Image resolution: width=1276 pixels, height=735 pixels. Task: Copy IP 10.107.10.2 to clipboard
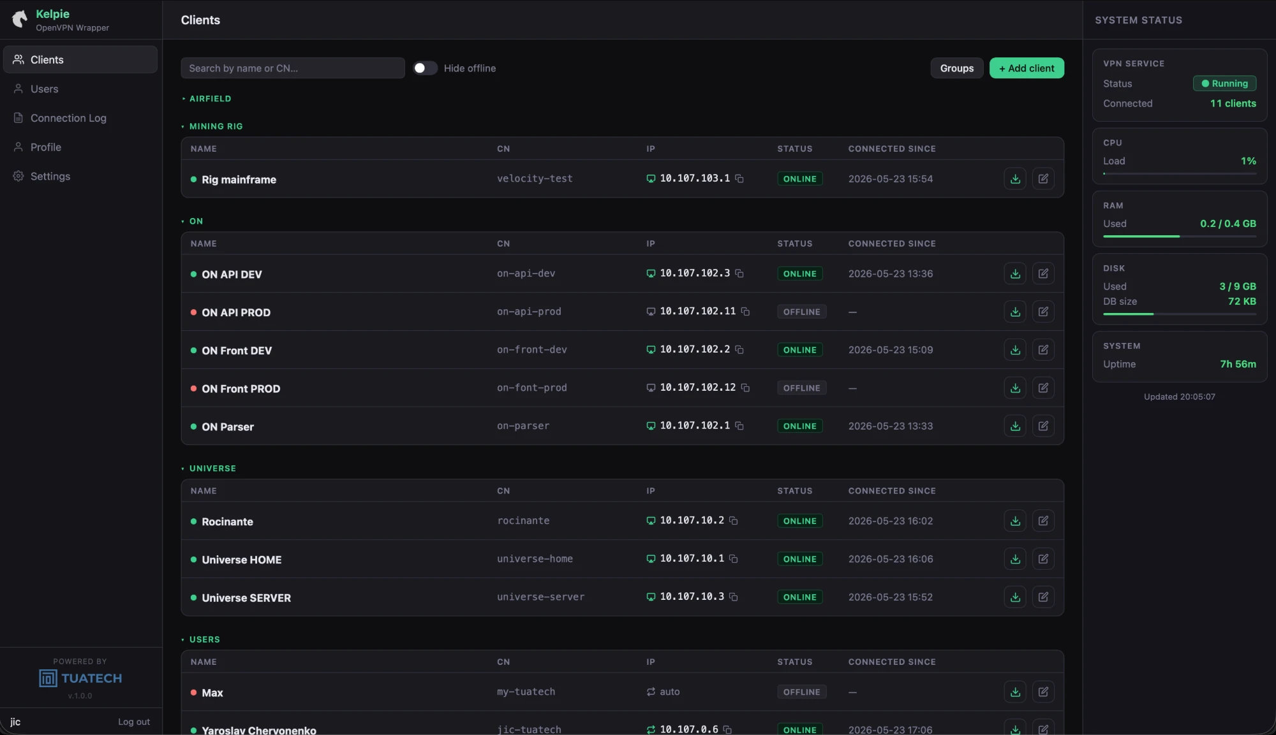[x=734, y=521]
